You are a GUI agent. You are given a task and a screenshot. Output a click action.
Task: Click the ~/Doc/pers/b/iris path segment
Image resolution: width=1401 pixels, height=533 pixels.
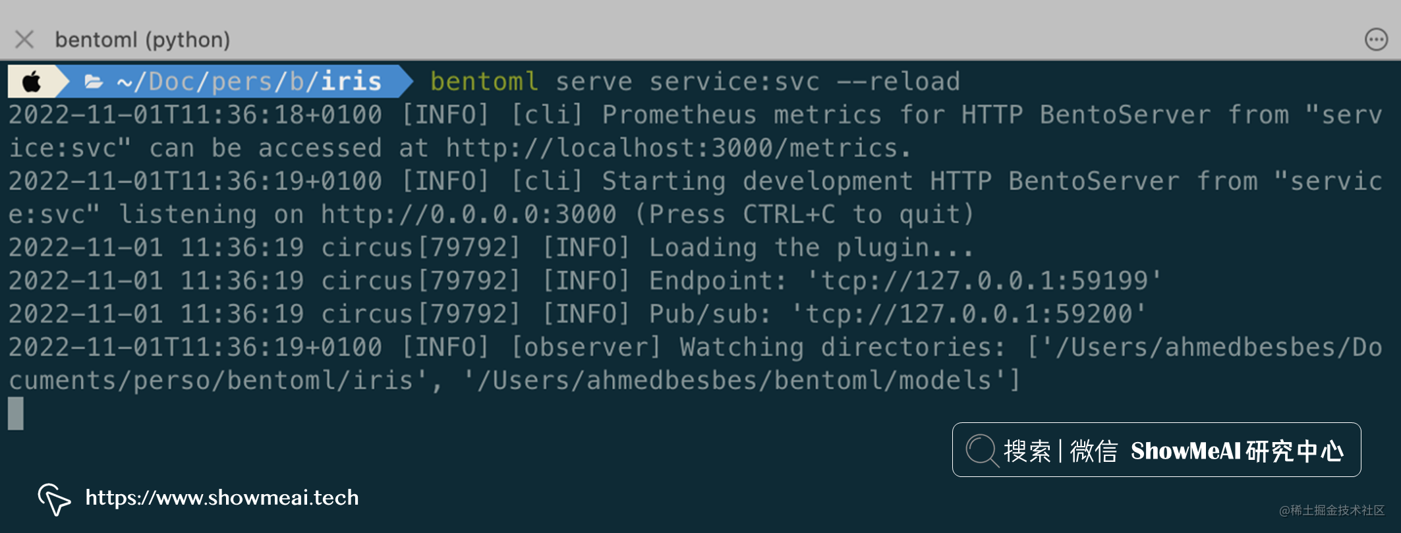click(x=249, y=82)
